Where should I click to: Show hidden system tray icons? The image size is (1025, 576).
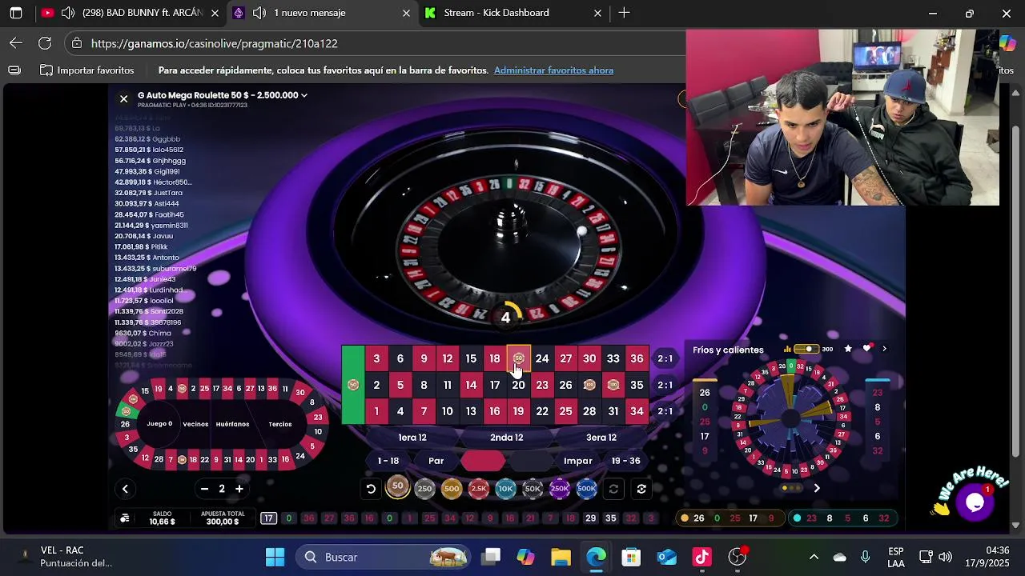(x=814, y=557)
